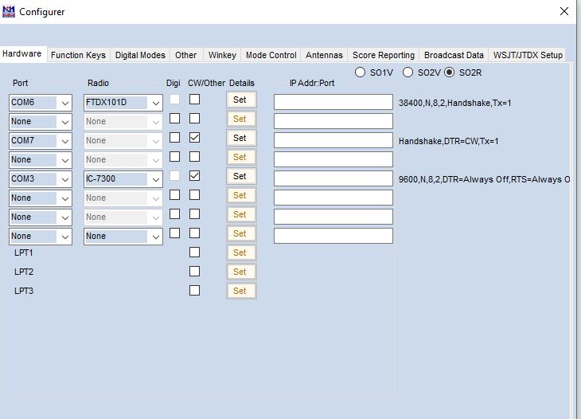
Task: Enable CW/Other checkbox for COM6 row
Action: point(194,100)
